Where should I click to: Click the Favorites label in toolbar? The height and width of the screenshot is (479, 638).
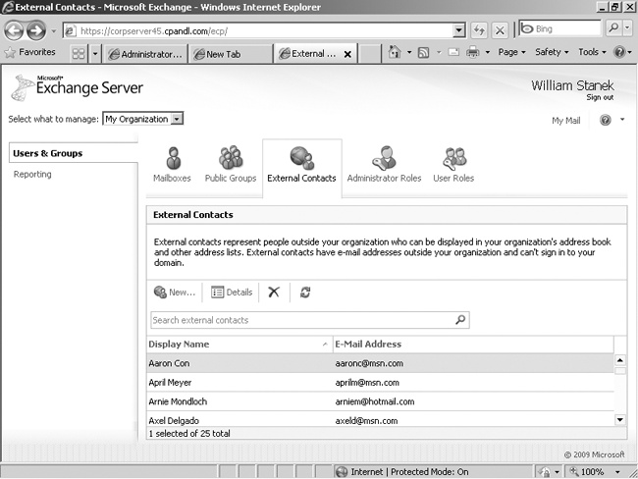point(37,52)
